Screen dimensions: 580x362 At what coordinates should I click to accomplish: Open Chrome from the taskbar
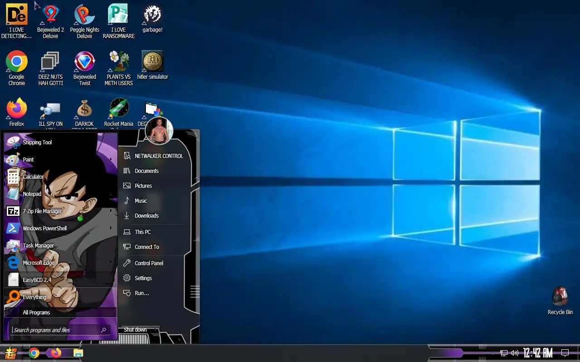pyautogui.click(x=34, y=353)
